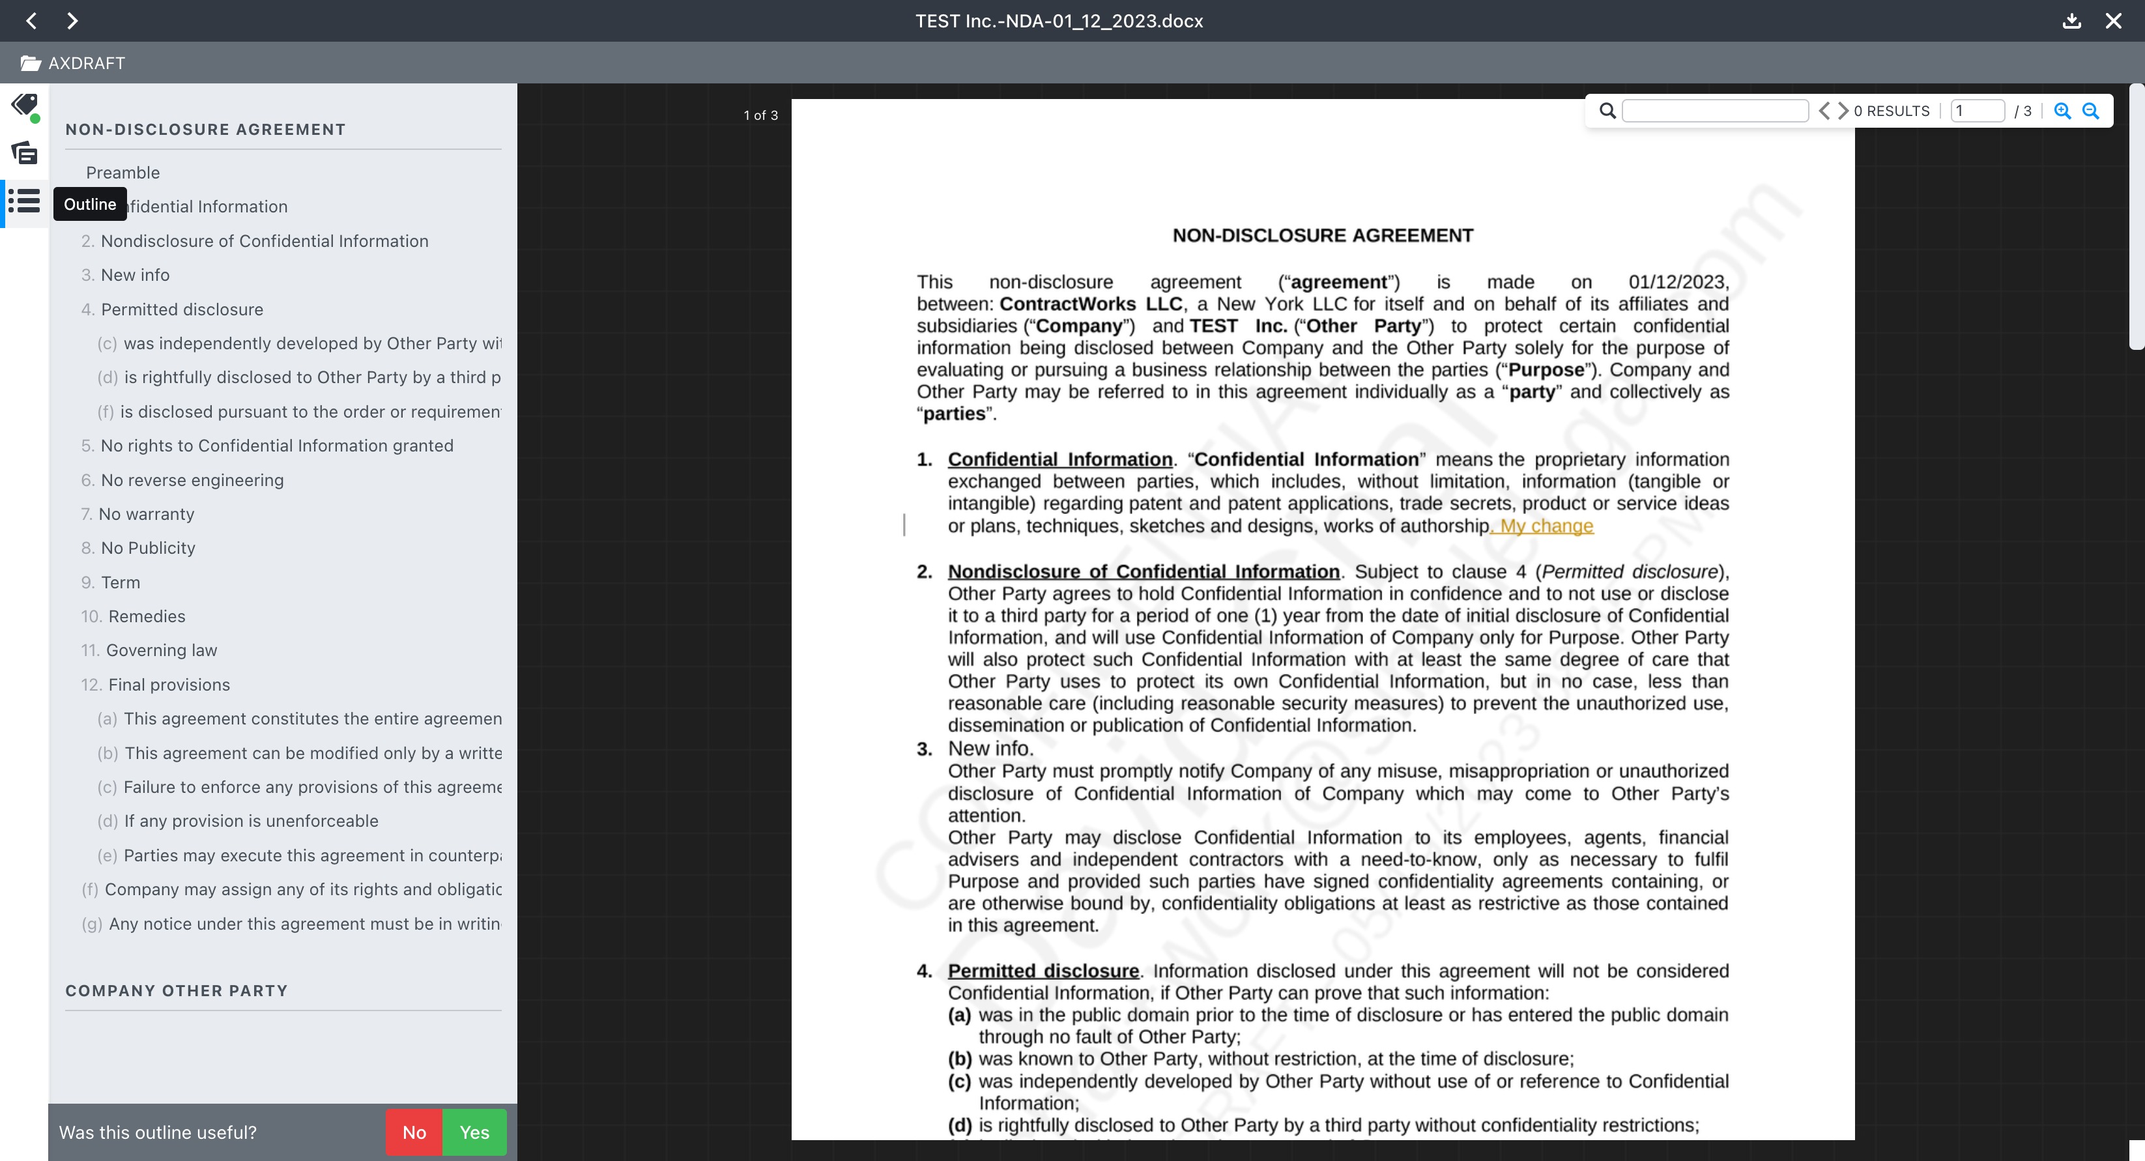
Task: Click the '1 of 3' page indicator
Action: [x=761, y=115]
